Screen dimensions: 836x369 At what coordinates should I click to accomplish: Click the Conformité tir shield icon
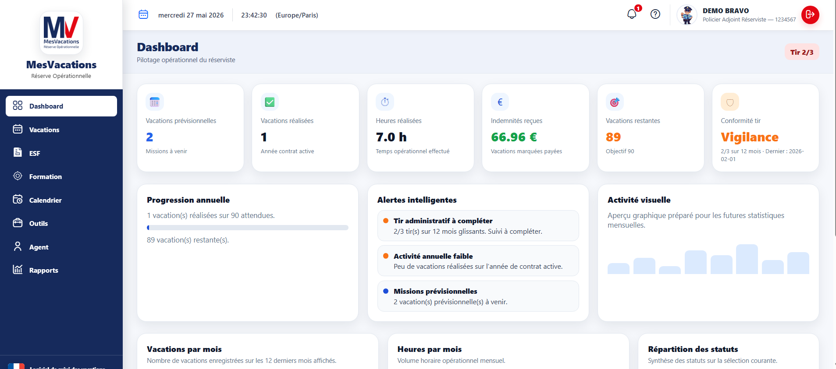click(x=730, y=102)
